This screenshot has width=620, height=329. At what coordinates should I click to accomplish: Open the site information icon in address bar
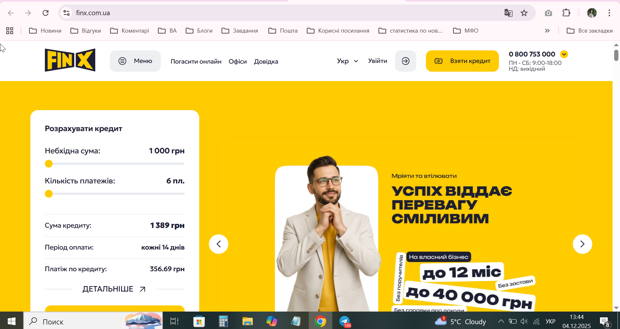coord(67,13)
